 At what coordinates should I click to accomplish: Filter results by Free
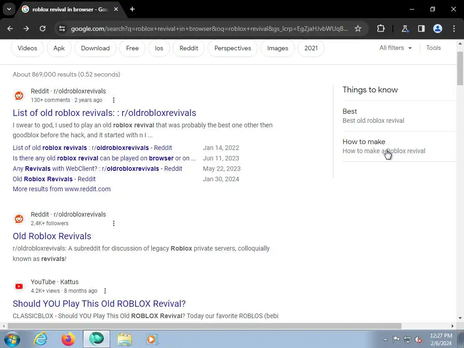pyautogui.click(x=132, y=48)
